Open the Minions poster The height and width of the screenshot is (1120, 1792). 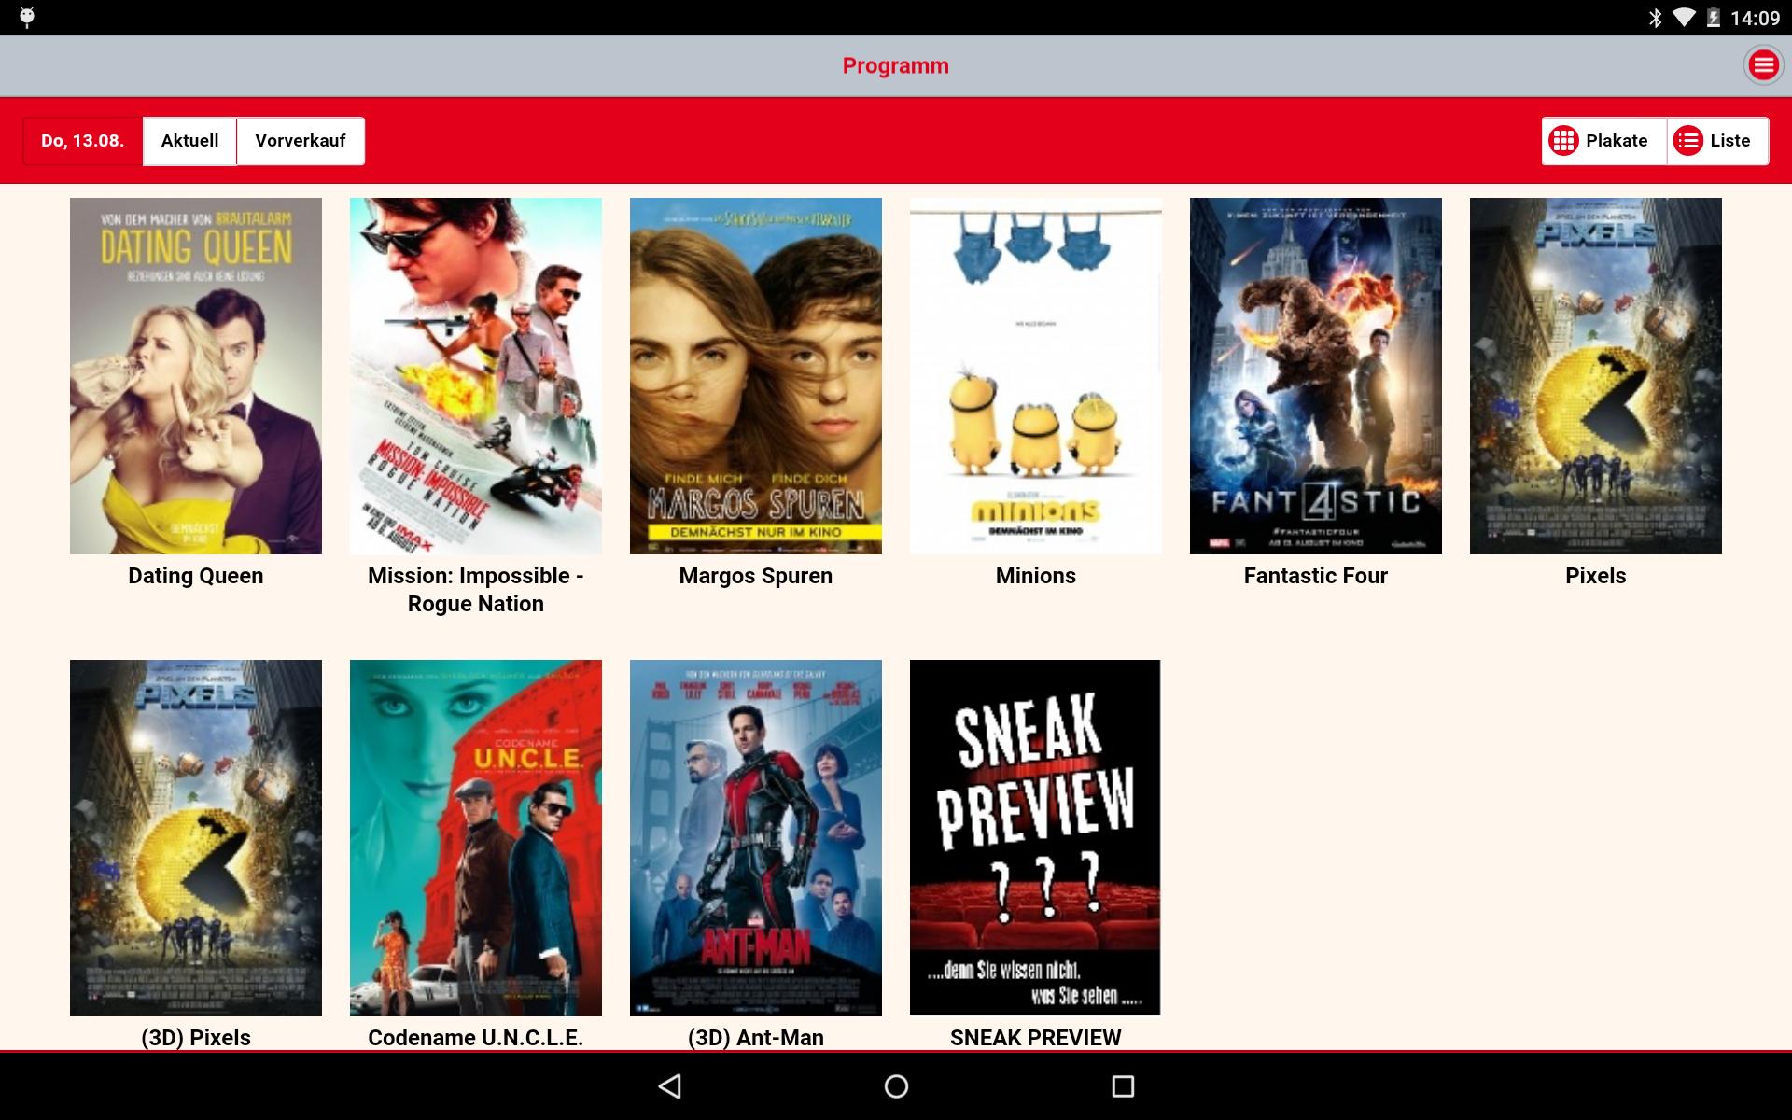(1036, 376)
